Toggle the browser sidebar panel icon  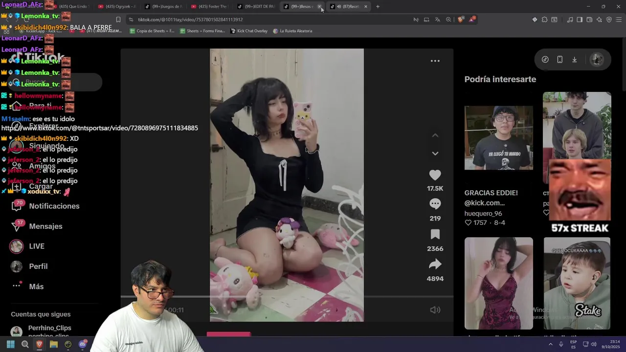point(580,20)
